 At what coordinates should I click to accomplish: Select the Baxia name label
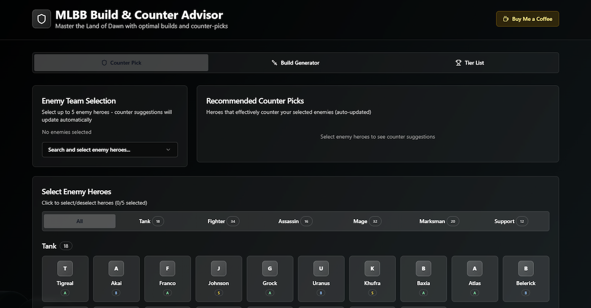pyautogui.click(x=424, y=283)
